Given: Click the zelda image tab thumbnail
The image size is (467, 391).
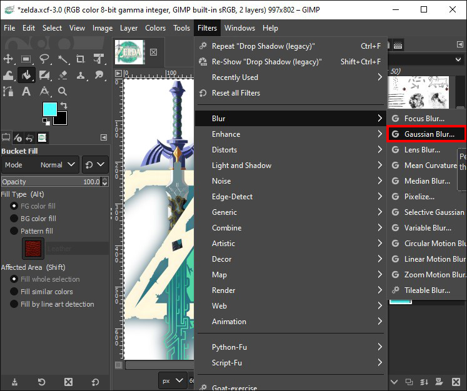Looking at the screenshot, I should click(130, 51).
